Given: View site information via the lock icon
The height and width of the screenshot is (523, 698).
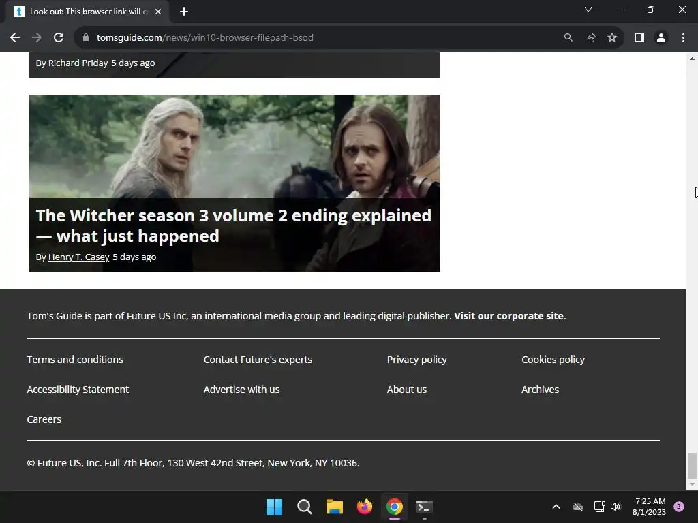Looking at the screenshot, I should coord(86,38).
